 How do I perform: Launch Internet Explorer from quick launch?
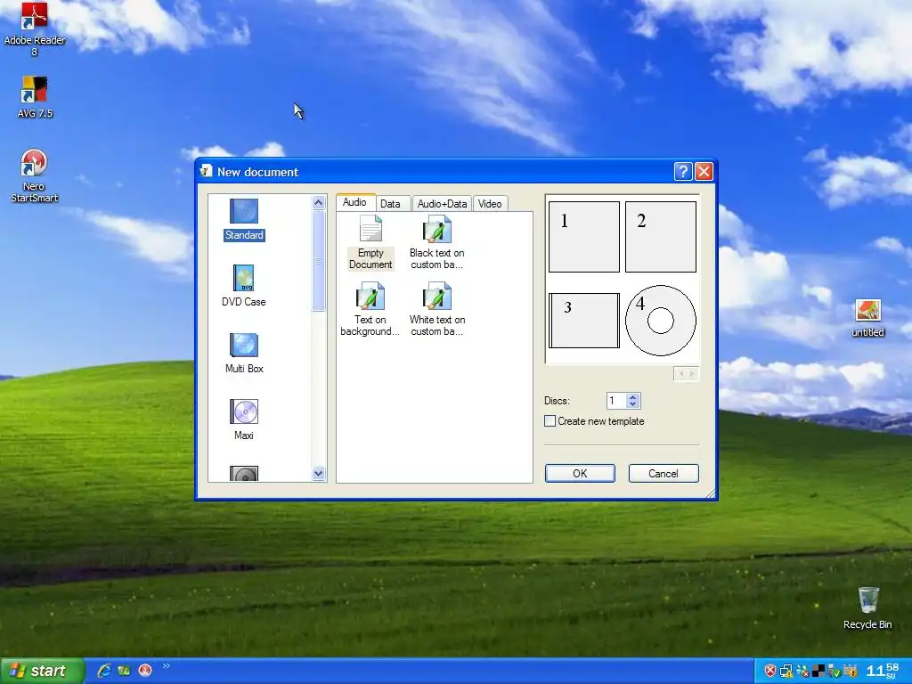104,671
